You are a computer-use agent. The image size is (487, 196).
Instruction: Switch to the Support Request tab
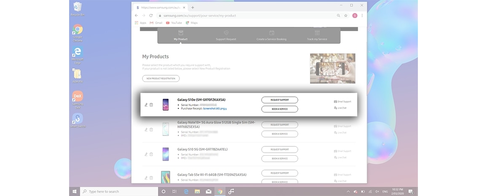(x=226, y=36)
